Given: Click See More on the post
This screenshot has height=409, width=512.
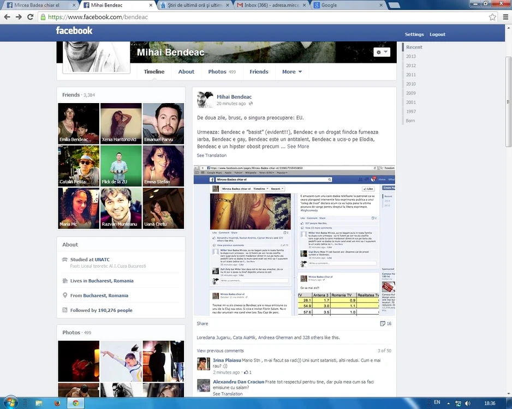Looking at the screenshot, I should [298, 147].
